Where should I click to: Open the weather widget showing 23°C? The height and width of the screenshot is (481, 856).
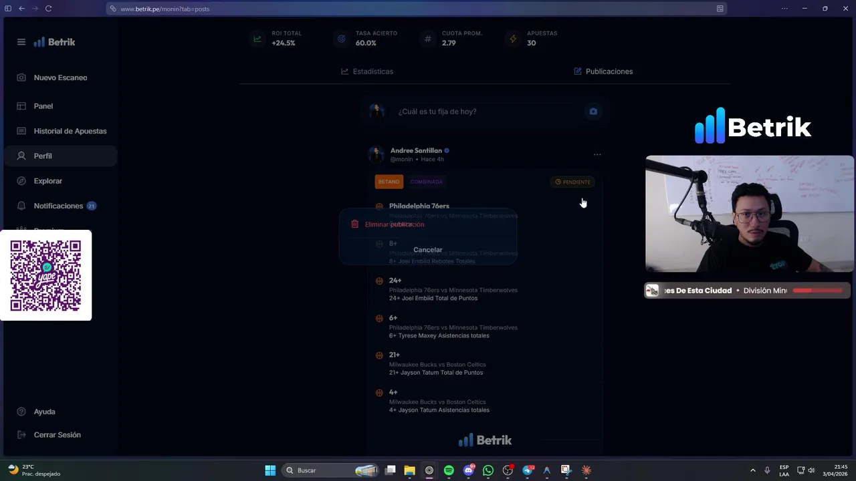coord(33,470)
